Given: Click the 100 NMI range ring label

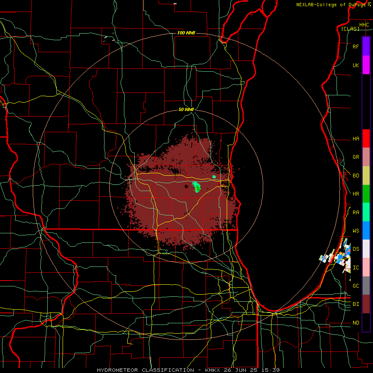Looking at the screenshot, I should pos(186,33).
